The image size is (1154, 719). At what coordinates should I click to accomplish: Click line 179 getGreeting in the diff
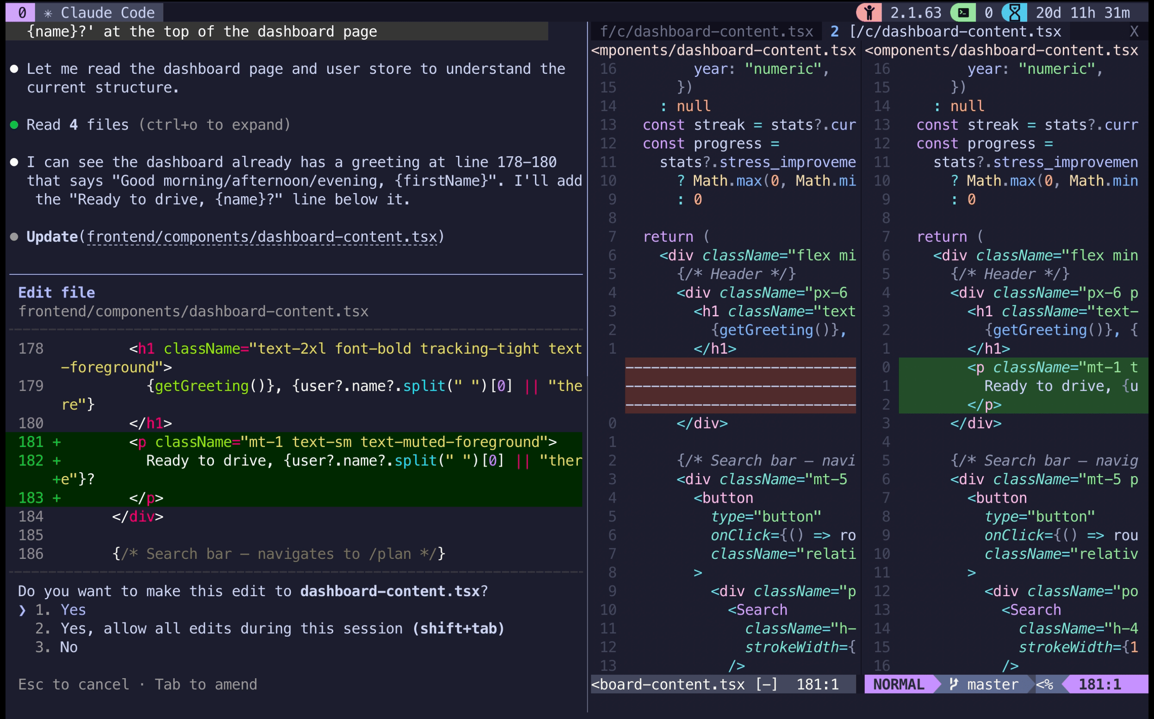[x=299, y=395]
